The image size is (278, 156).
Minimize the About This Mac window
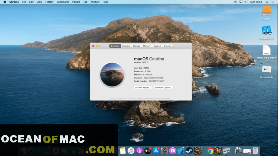[x=97, y=46]
